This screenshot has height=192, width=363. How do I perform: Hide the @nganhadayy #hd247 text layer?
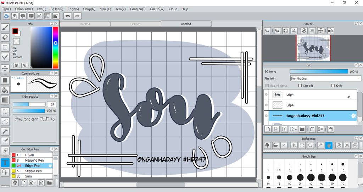[266, 116]
